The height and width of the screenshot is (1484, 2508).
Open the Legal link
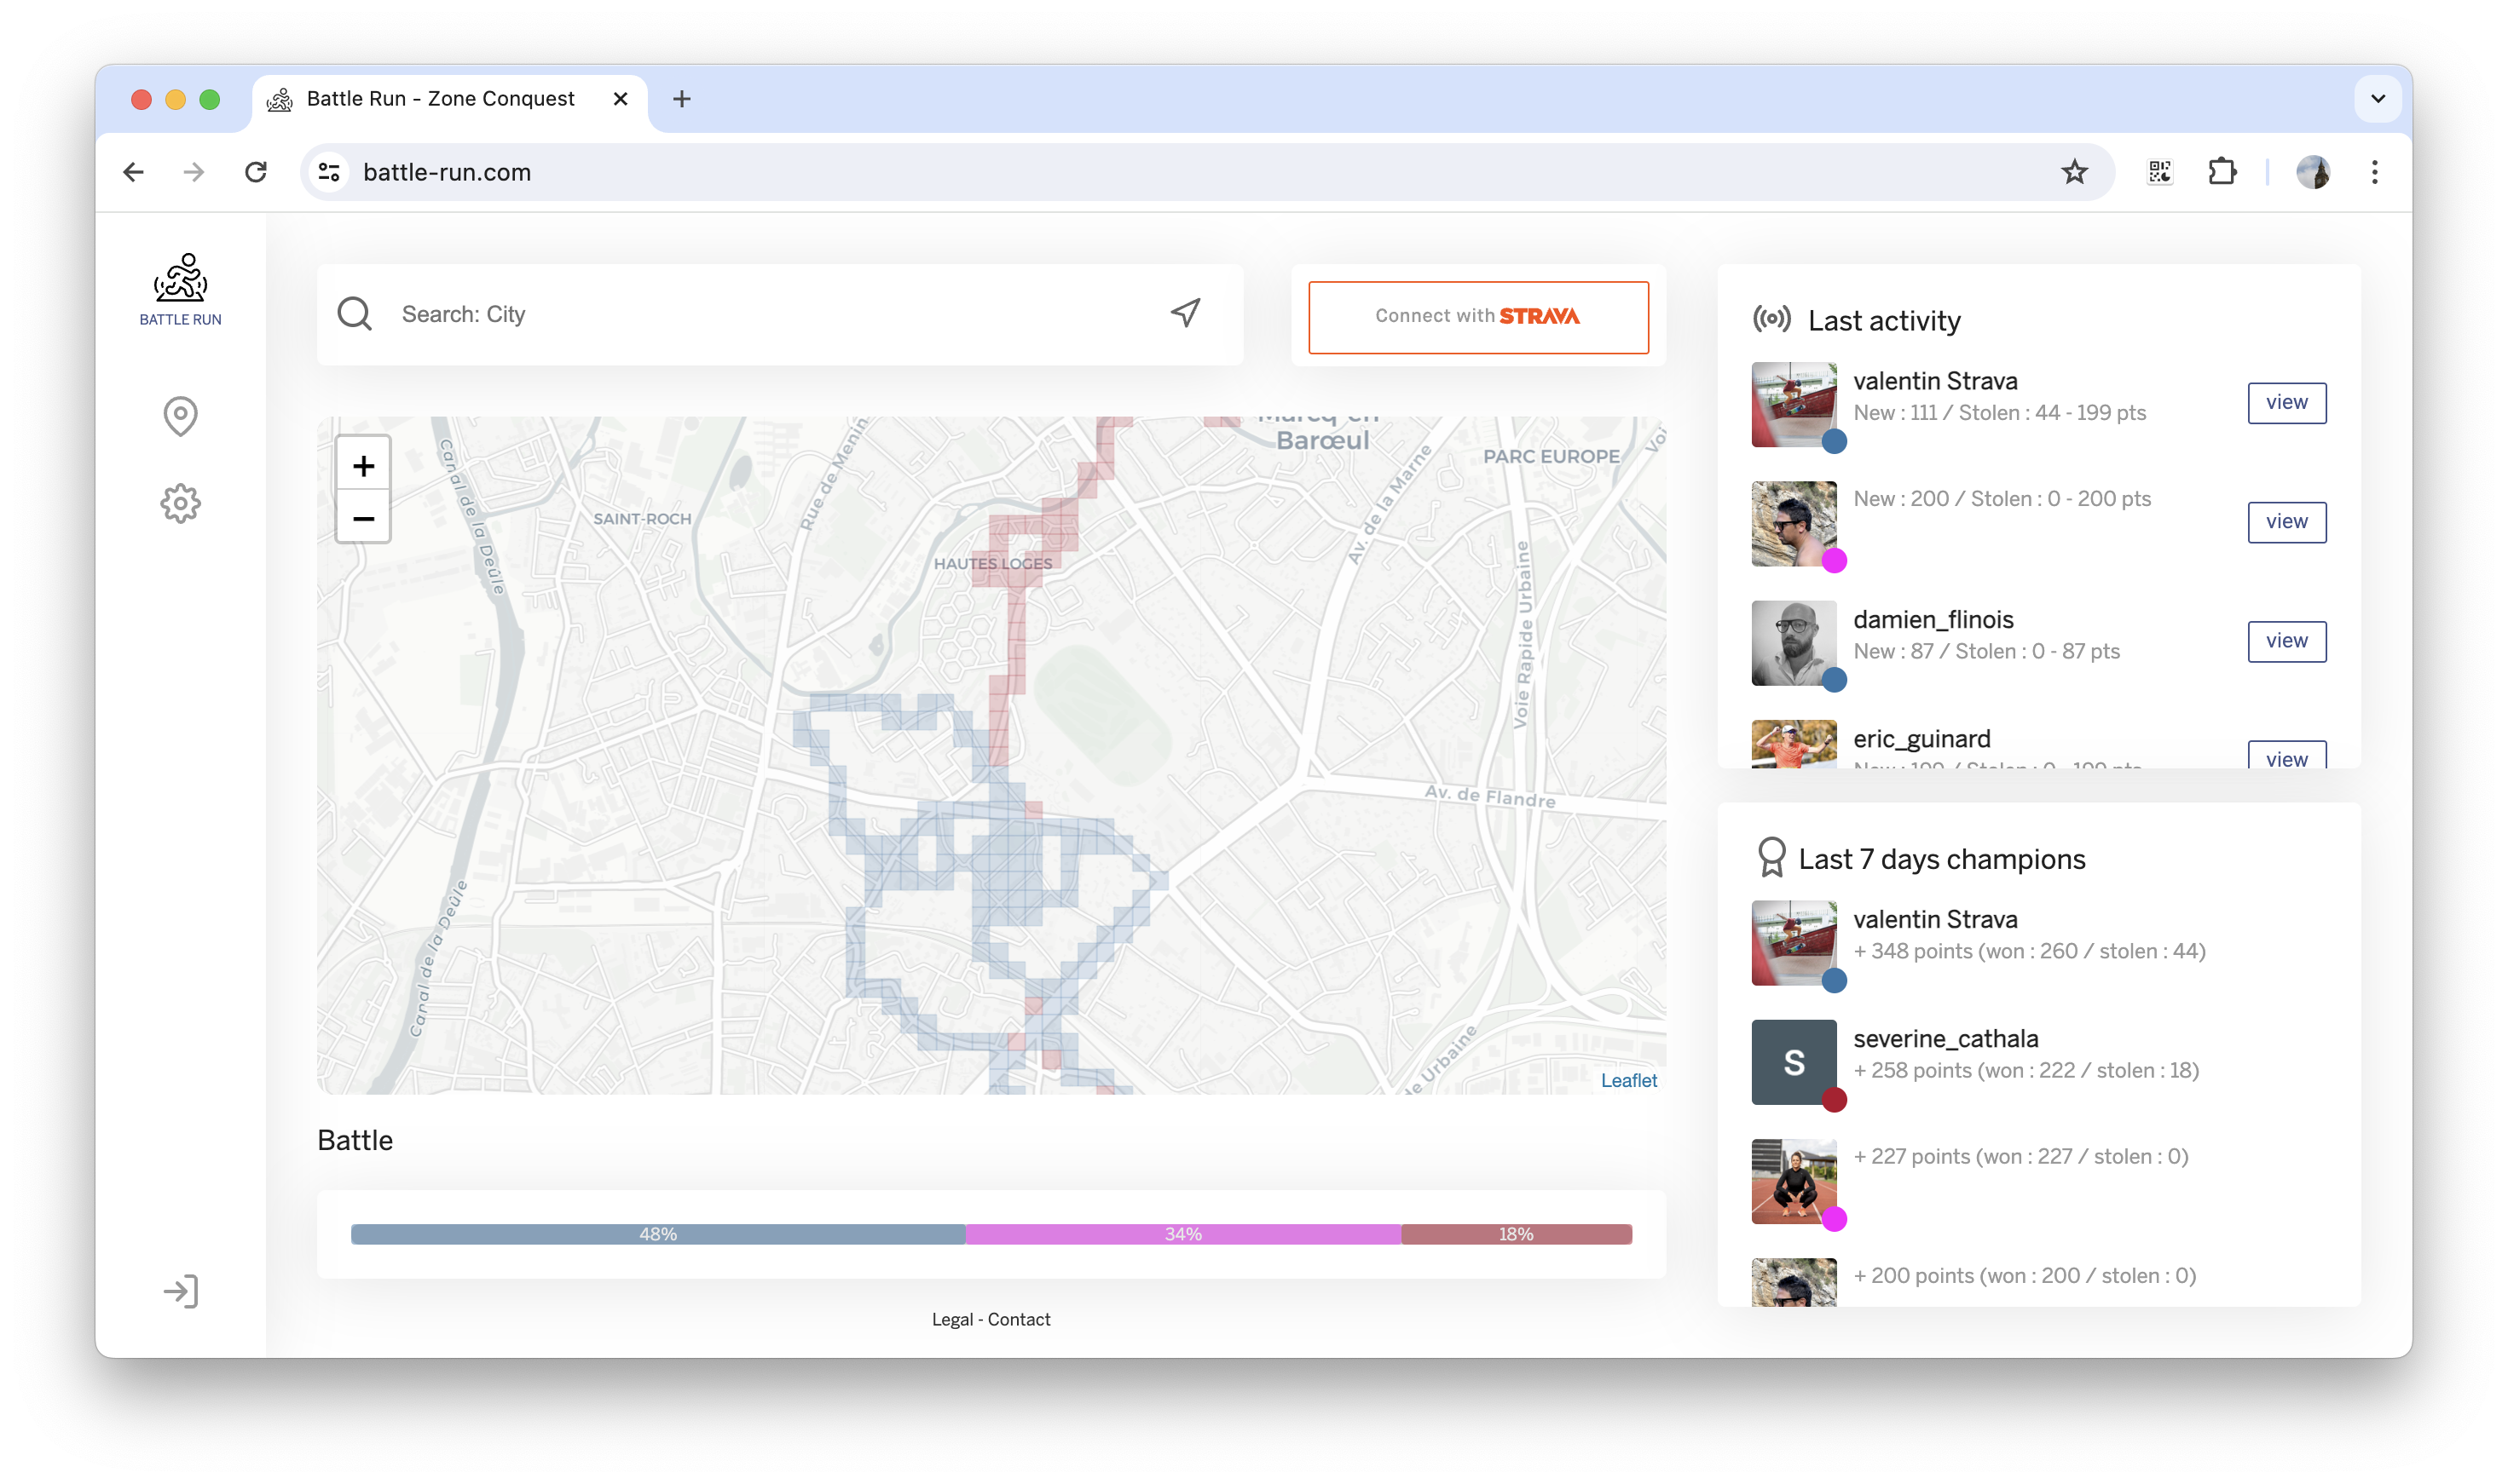coord(951,1319)
